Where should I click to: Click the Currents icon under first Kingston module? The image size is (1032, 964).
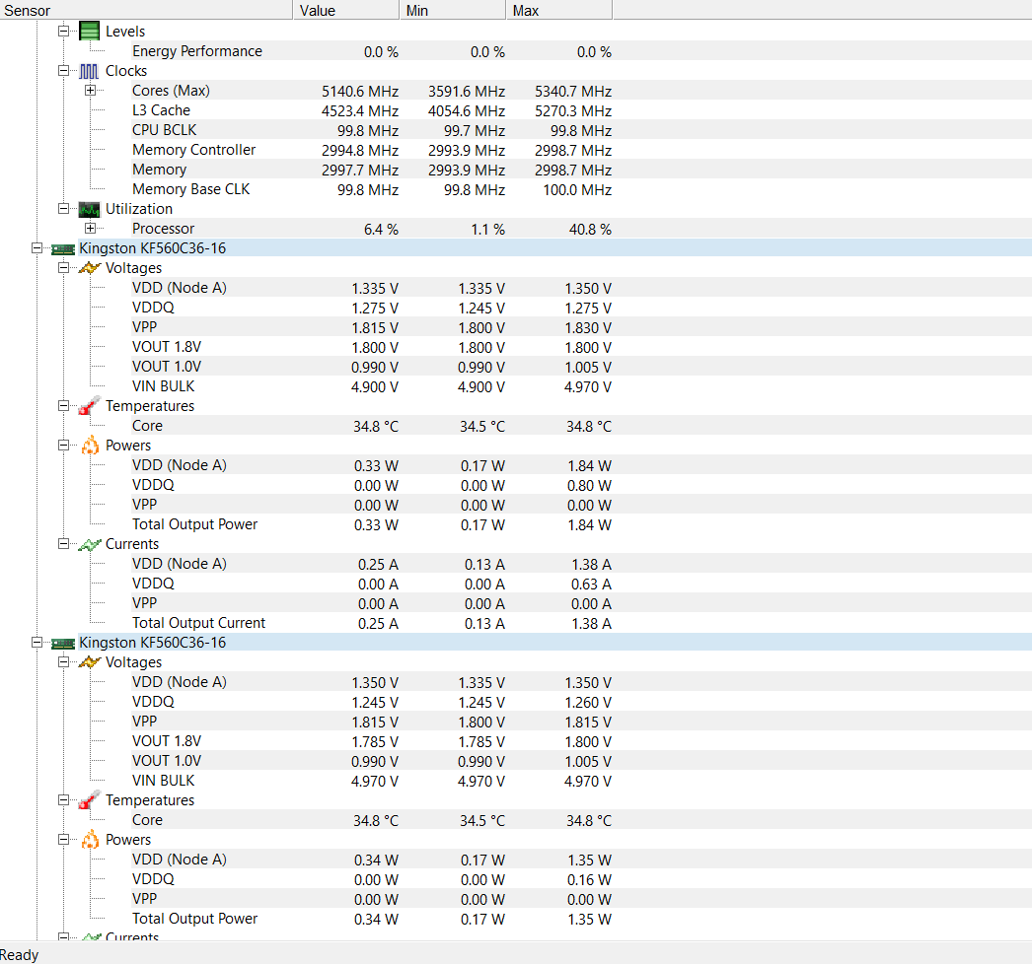(89, 543)
